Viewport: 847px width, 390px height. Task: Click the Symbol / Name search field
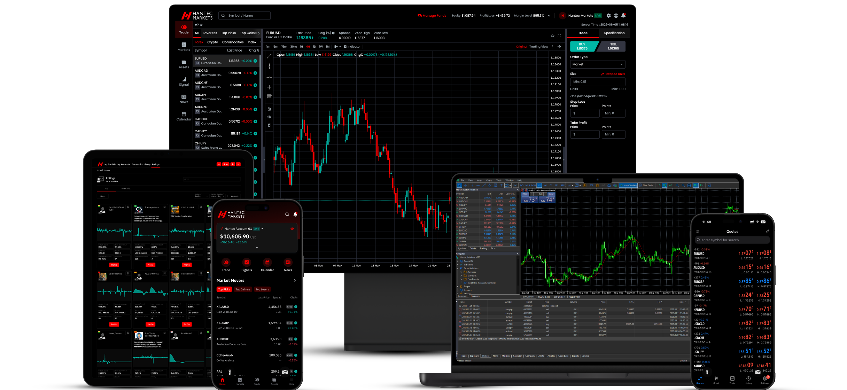244,16
